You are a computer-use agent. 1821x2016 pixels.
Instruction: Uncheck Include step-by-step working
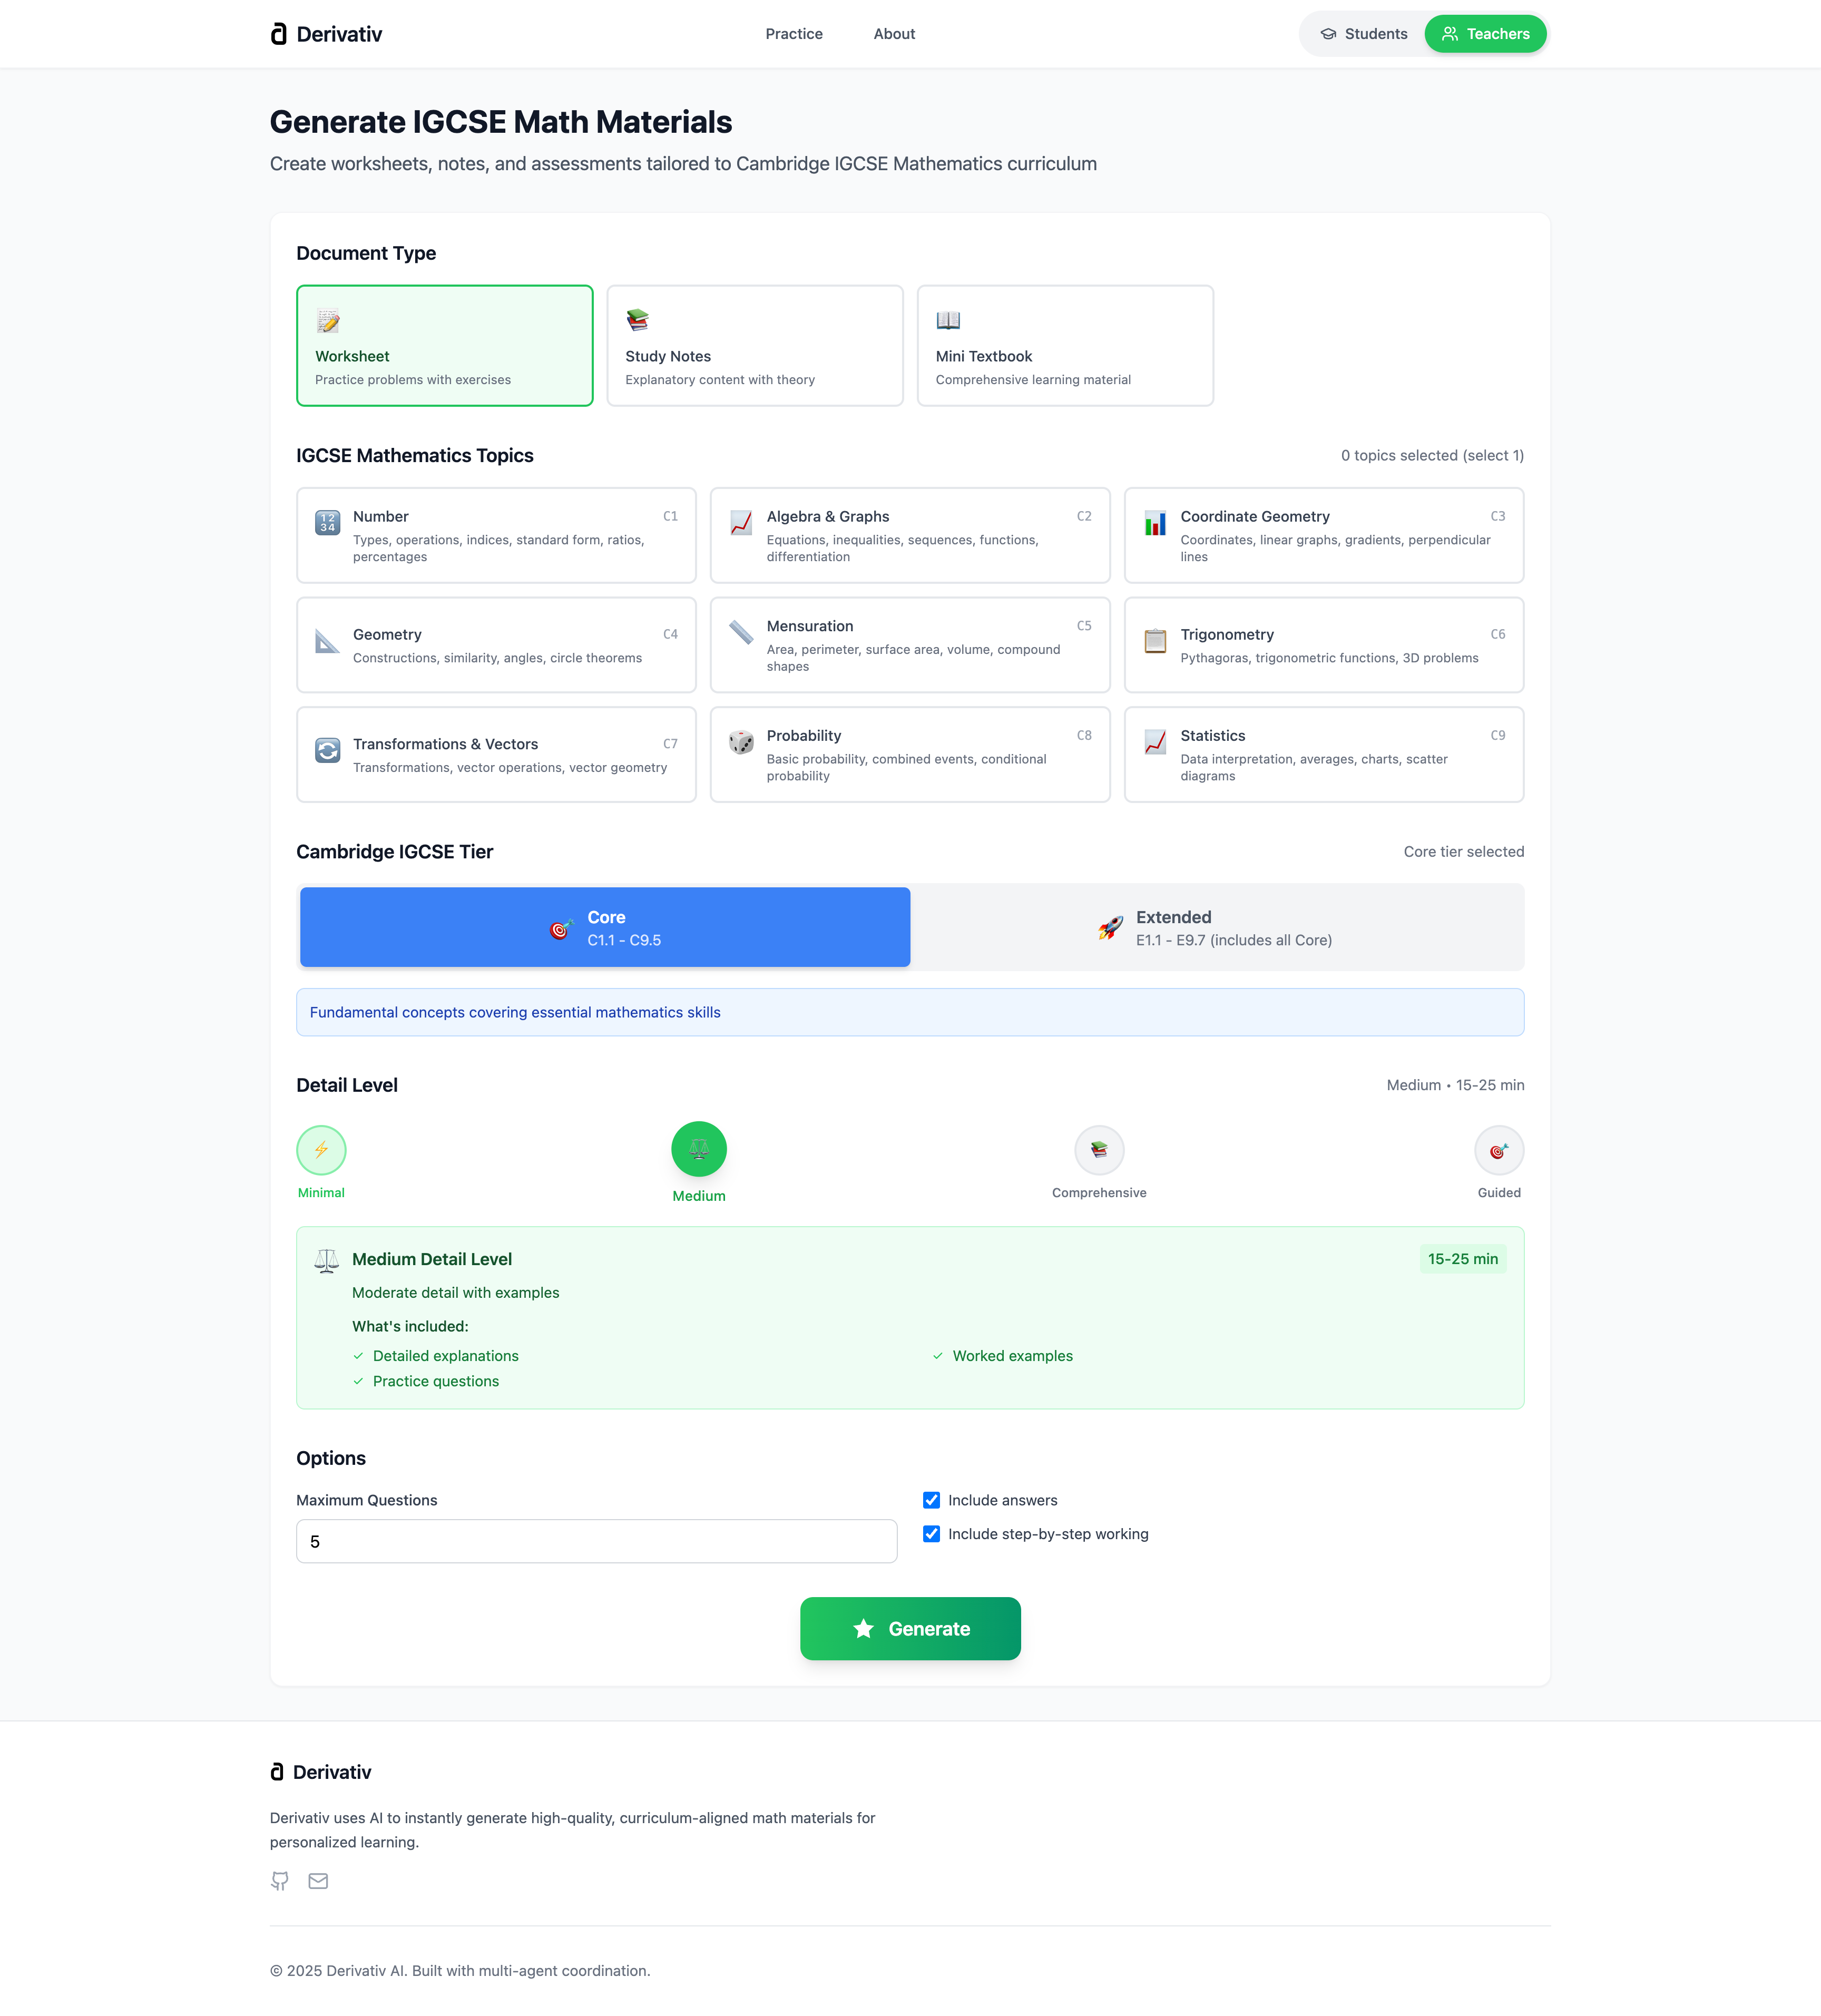[x=931, y=1534]
